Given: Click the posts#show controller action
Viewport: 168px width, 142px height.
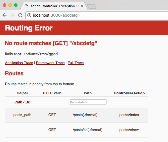Looking at the screenshot, I should [129, 130].
